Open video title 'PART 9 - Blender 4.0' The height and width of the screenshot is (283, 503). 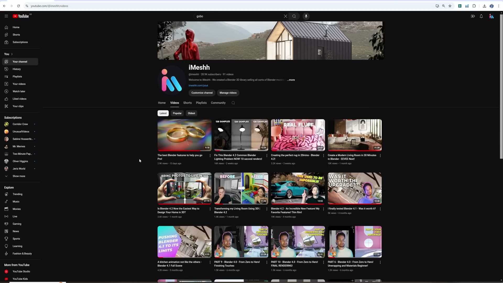coord(237,264)
